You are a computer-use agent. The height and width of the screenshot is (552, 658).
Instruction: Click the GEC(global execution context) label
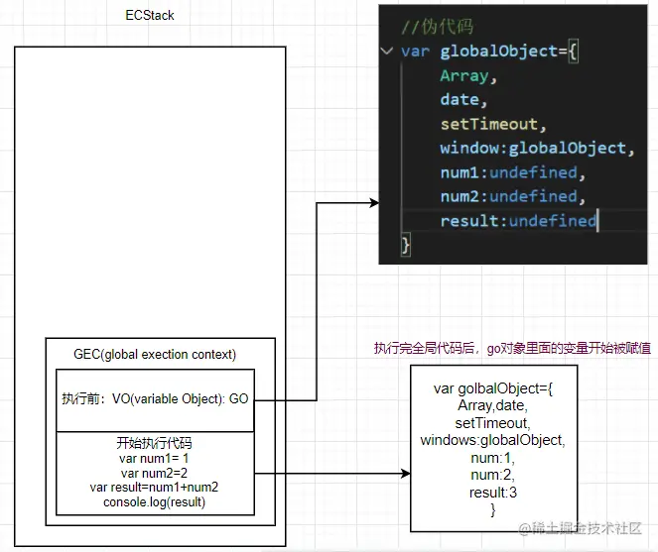pos(155,354)
